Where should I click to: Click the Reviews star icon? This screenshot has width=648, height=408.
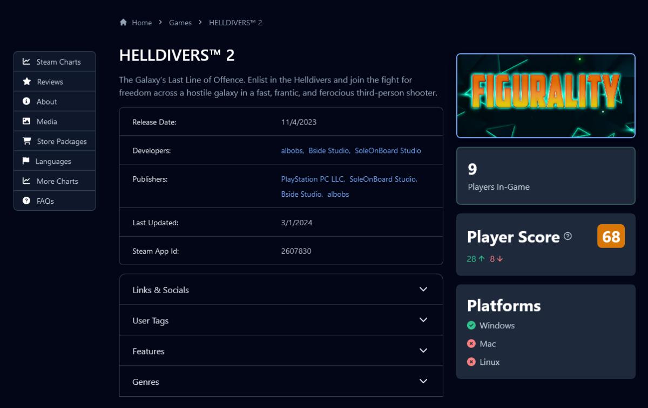click(26, 81)
